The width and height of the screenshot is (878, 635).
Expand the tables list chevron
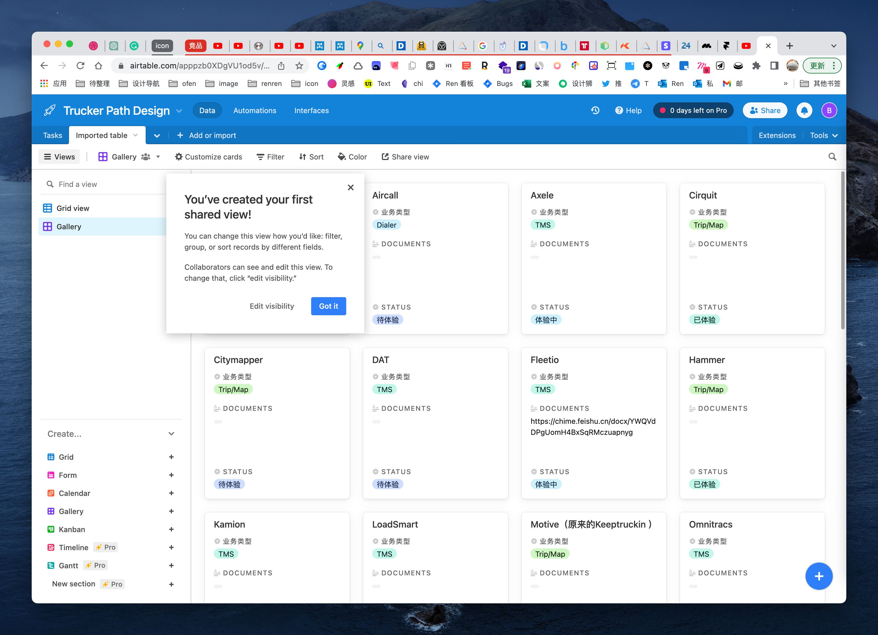coord(157,136)
